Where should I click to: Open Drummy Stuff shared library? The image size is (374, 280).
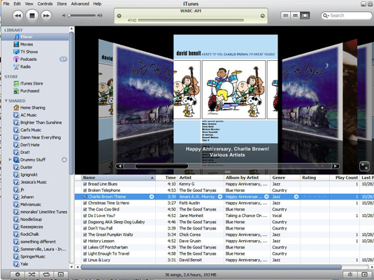33,160
